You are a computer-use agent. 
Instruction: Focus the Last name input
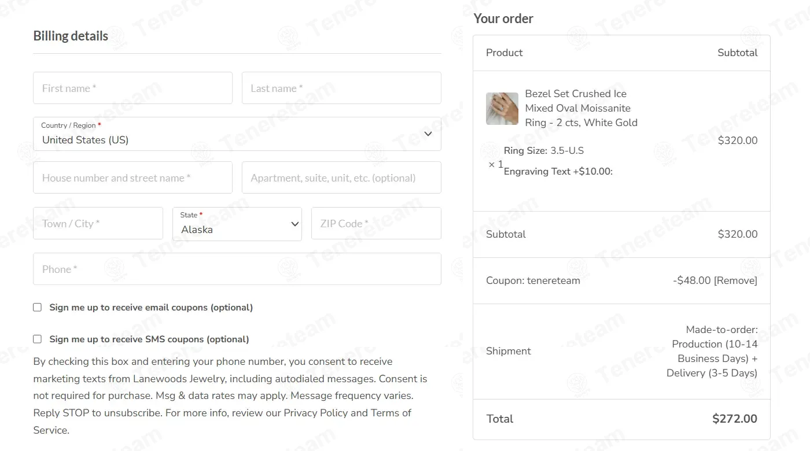341,88
